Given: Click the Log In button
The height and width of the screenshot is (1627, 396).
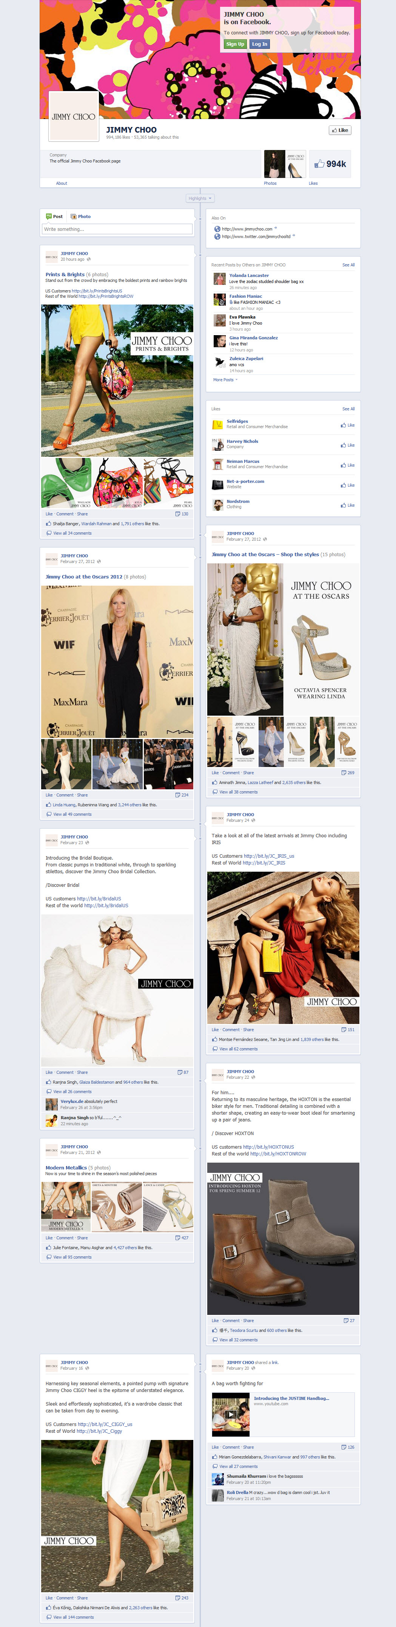Looking at the screenshot, I should pos(260,44).
